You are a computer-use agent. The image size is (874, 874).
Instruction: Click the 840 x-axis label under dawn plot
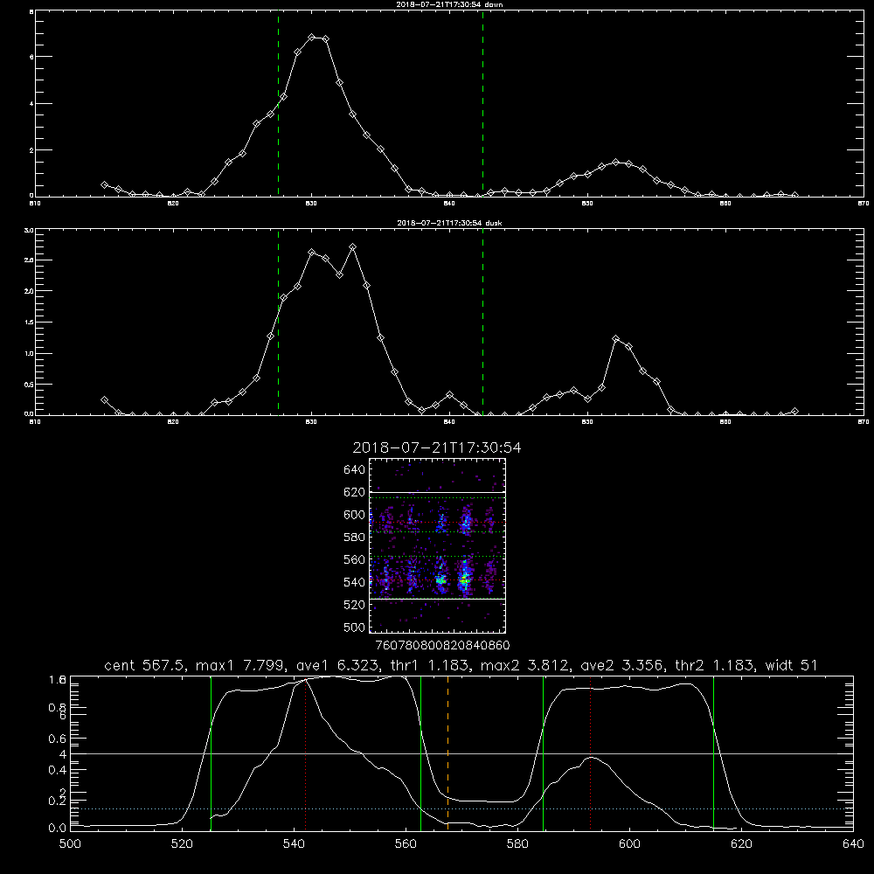[x=449, y=204]
